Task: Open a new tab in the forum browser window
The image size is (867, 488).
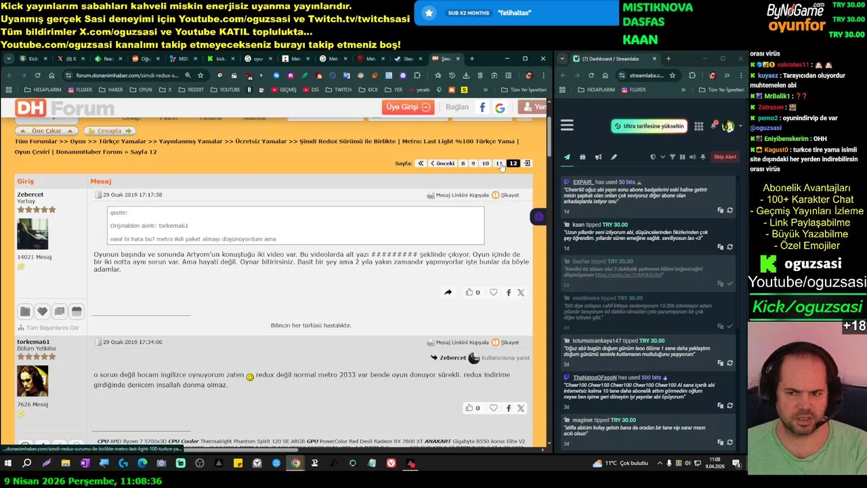Action: (x=472, y=59)
